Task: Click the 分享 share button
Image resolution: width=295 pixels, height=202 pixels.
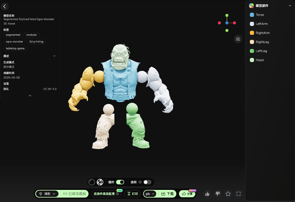Action: [x=187, y=194]
